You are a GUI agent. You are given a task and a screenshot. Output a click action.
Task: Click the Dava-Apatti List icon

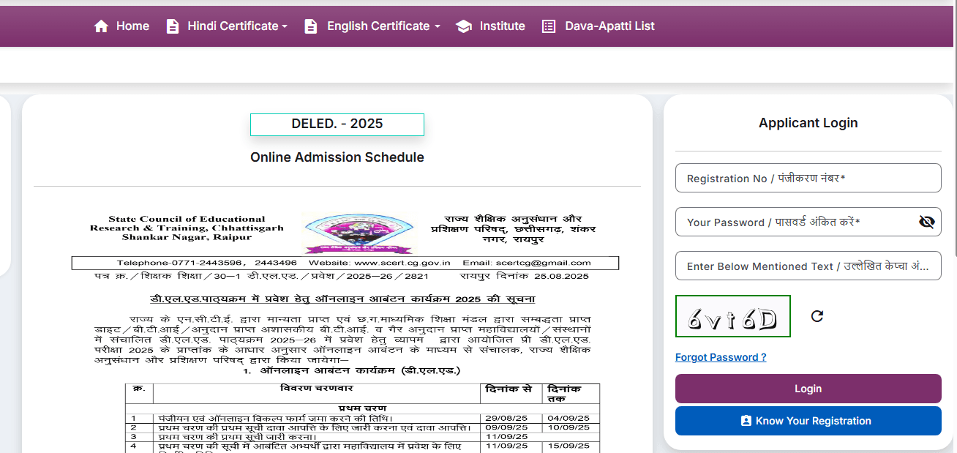click(549, 26)
